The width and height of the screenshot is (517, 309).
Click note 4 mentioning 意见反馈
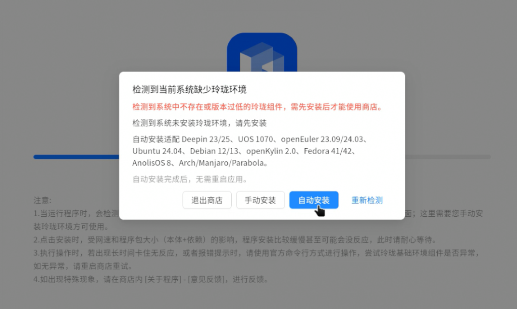151,279
